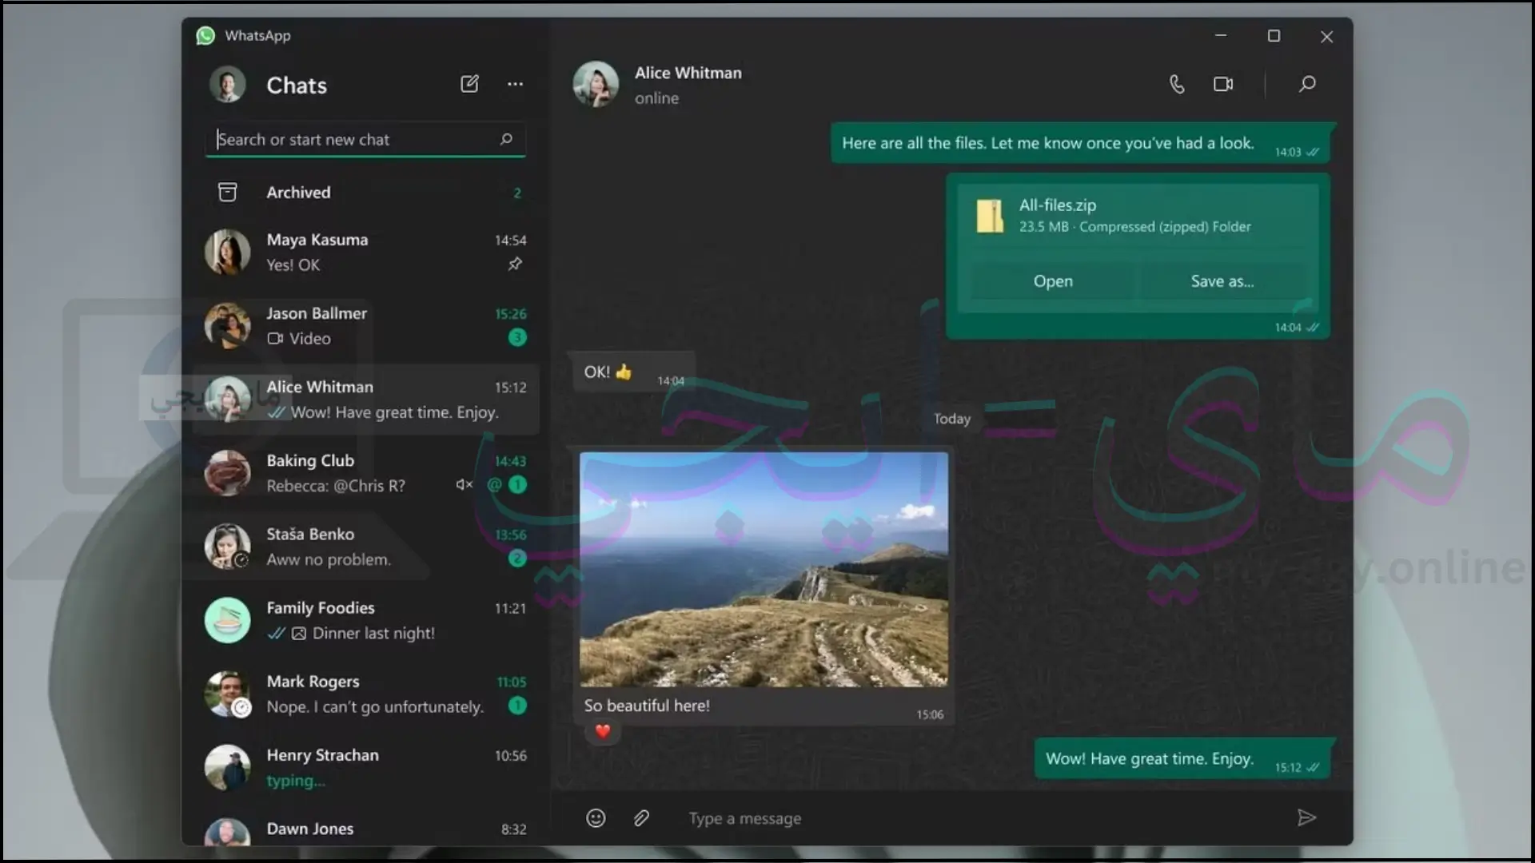1535x863 pixels.
Task: Select the Baking Club group chat
Action: [364, 472]
